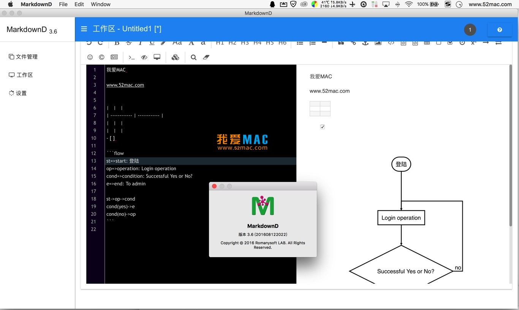Open the emoji smiley picker
519x310 pixels.
[90, 57]
